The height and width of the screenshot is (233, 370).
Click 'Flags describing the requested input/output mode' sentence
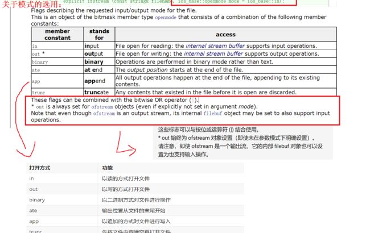[114, 11]
